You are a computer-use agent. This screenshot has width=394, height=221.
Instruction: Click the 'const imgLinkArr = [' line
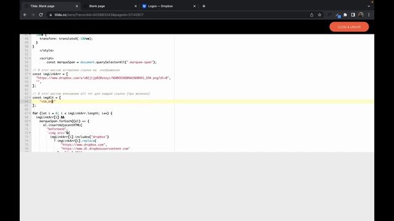click(50, 74)
